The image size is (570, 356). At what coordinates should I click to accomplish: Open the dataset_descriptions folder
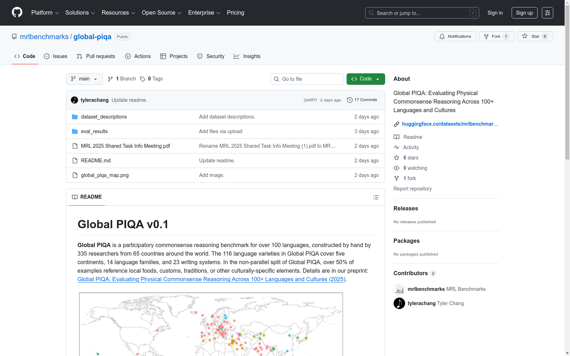pos(104,117)
